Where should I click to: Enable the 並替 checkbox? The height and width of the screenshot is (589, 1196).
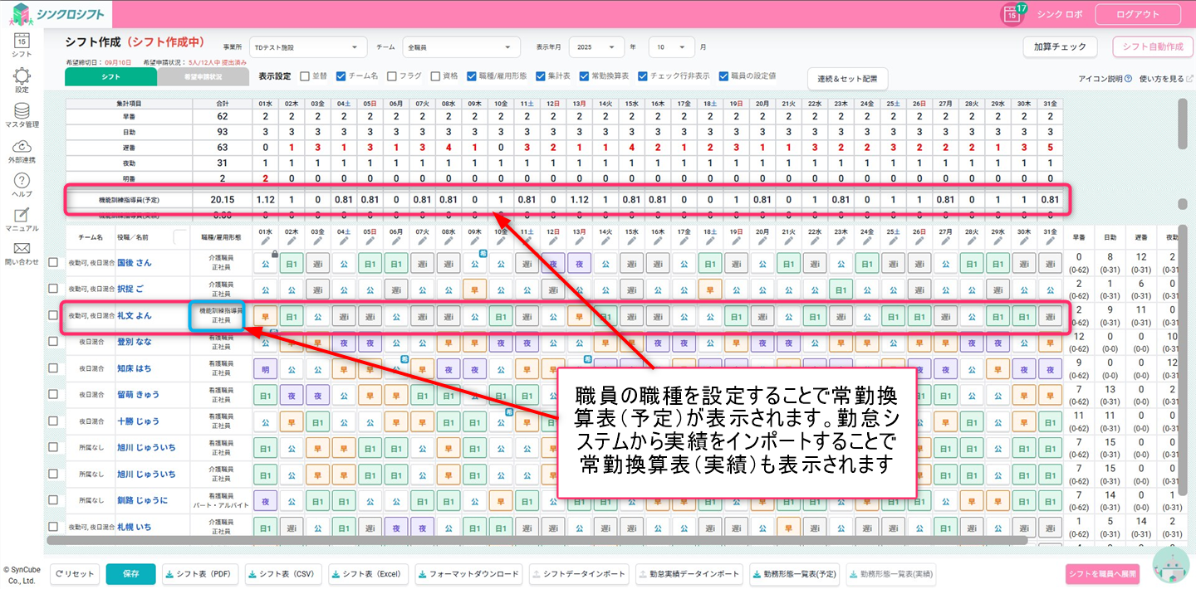[305, 75]
